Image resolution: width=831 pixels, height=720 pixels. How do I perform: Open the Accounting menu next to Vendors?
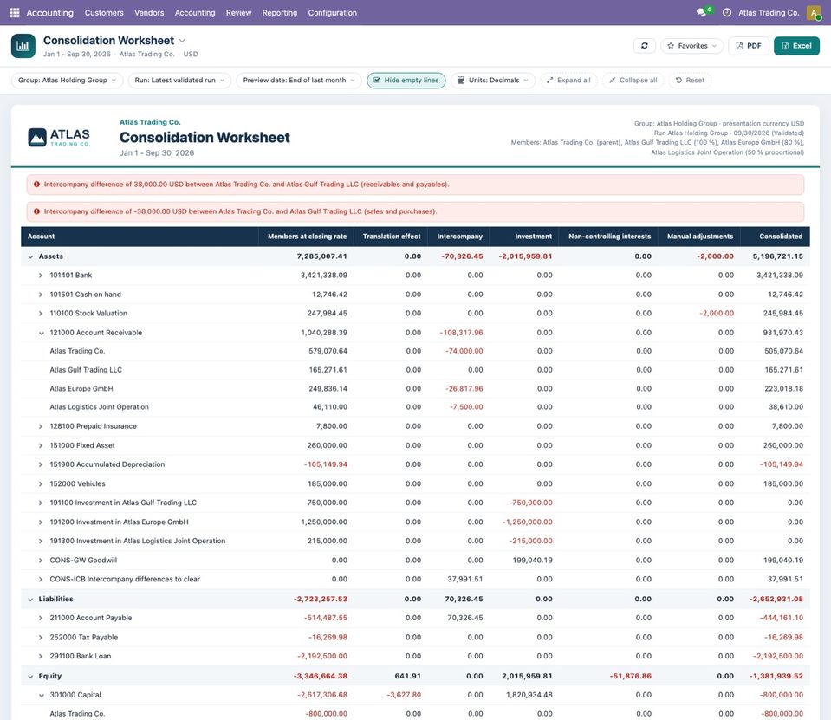pos(195,13)
